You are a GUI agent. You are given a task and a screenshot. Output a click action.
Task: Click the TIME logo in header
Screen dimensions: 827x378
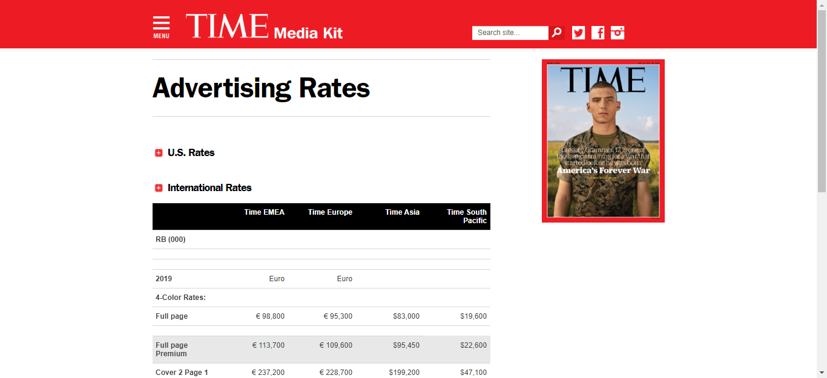point(227,27)
